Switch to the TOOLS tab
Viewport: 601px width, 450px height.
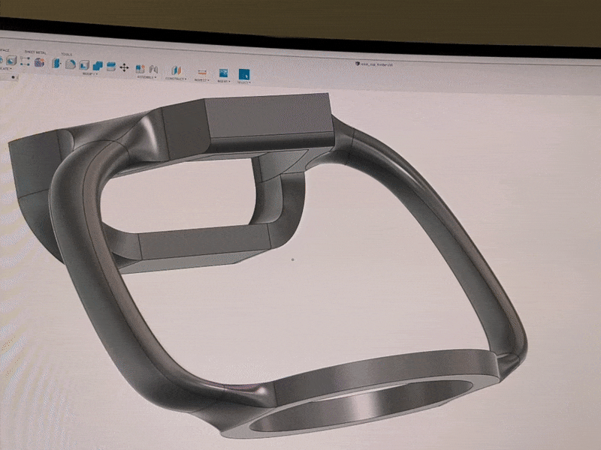click(67, 54)
